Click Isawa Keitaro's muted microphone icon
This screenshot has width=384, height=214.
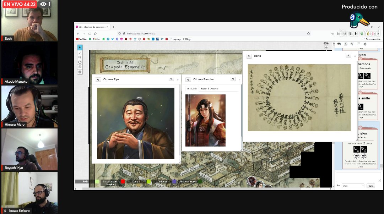[x=5, y=210]
